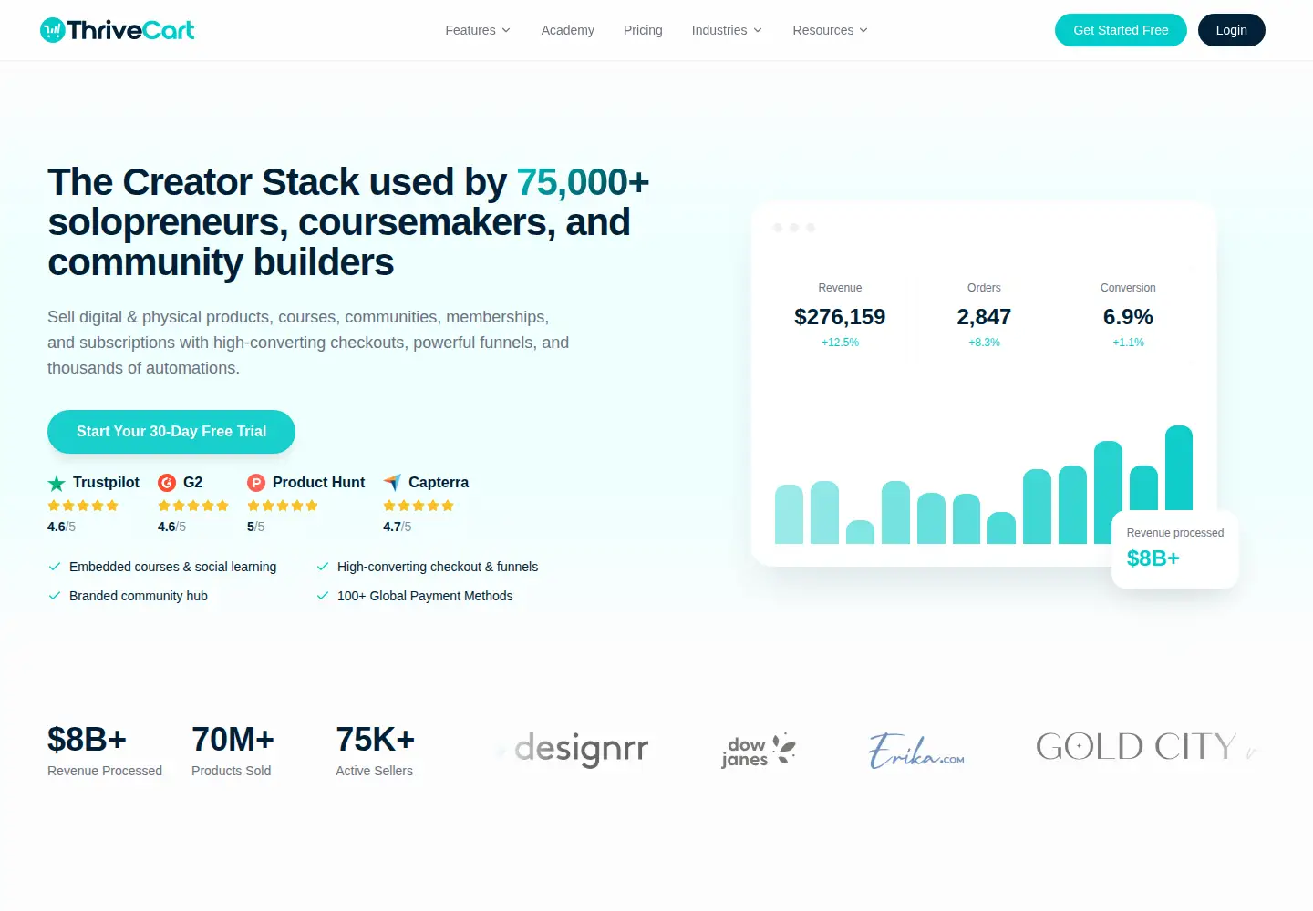The width and height of the screenshot is (1313, 911).
Task: Click the Trustpilot five-star rating row
Action: 83,506
